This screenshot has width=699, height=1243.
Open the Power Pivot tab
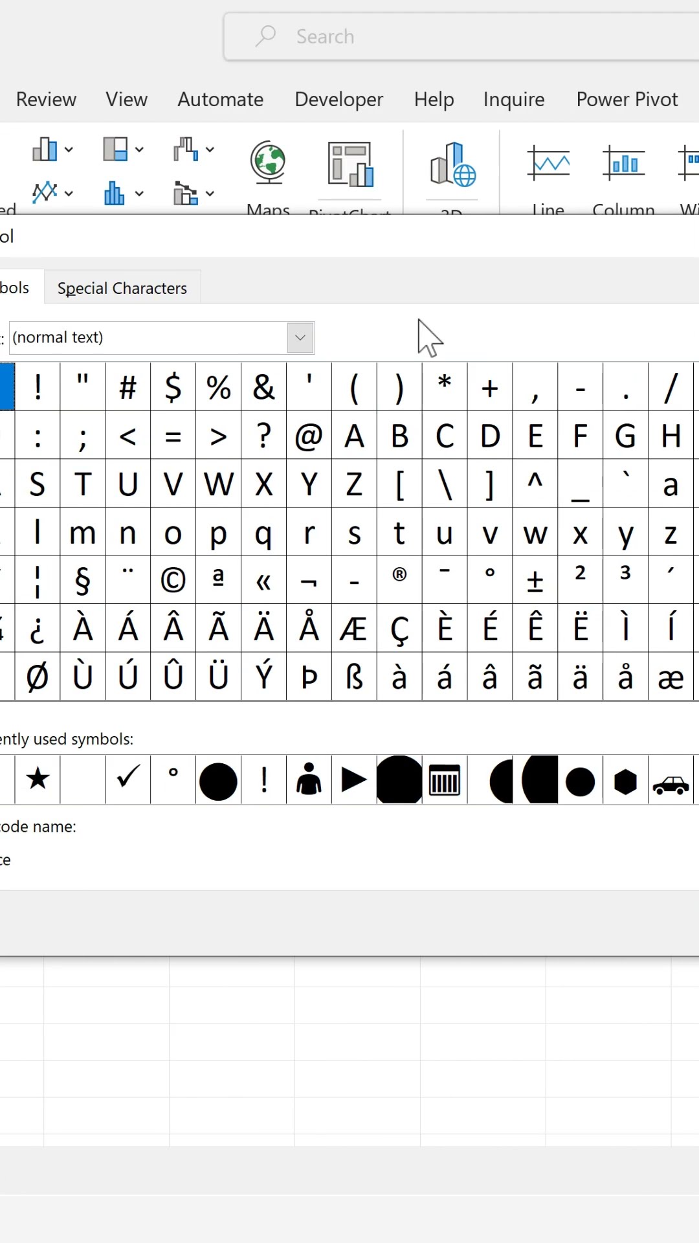point(627,99)
